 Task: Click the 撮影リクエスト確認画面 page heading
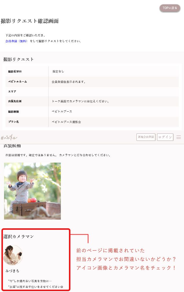(30, 21)
